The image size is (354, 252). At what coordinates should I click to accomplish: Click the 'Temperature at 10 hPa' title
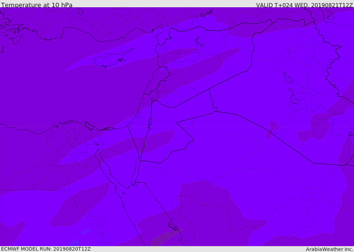(37, 5)
